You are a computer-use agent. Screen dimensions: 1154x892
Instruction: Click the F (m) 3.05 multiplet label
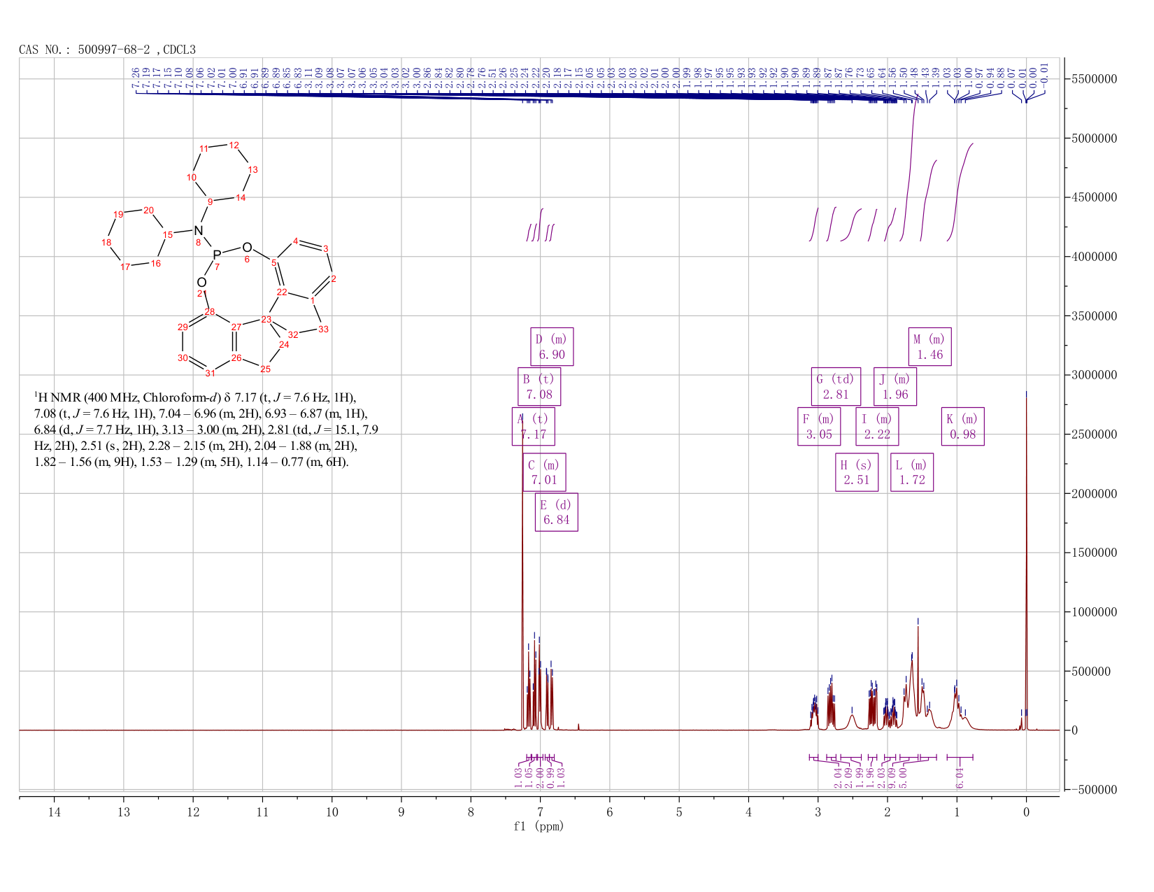click(819, 427)
